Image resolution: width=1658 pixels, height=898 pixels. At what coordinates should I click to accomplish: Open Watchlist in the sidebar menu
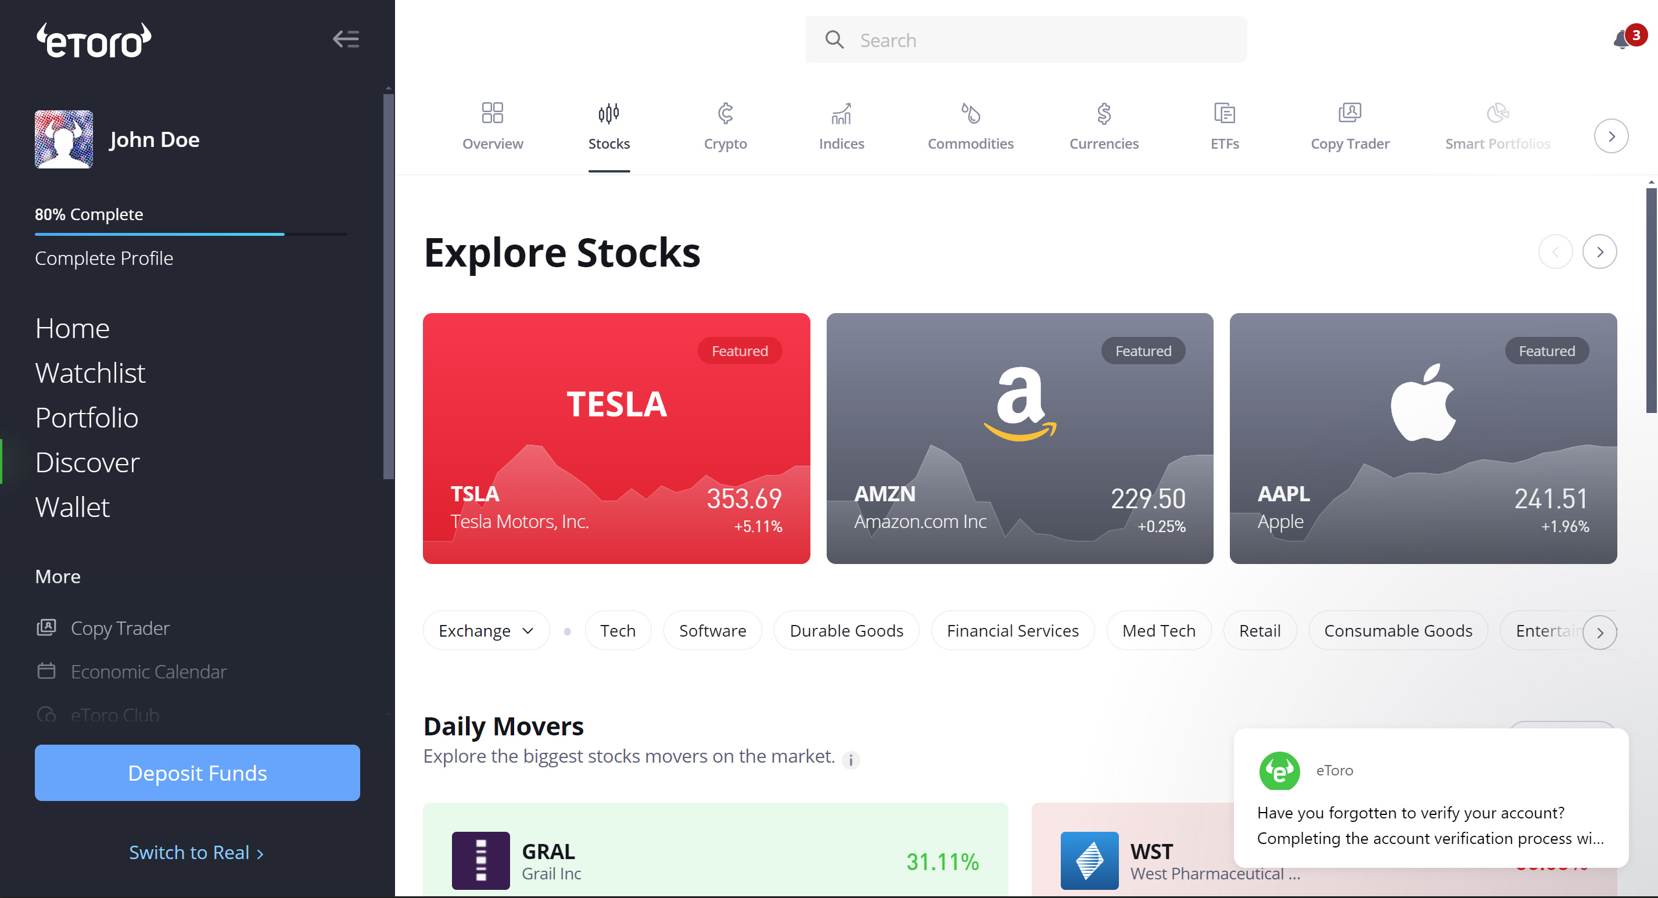90,373
